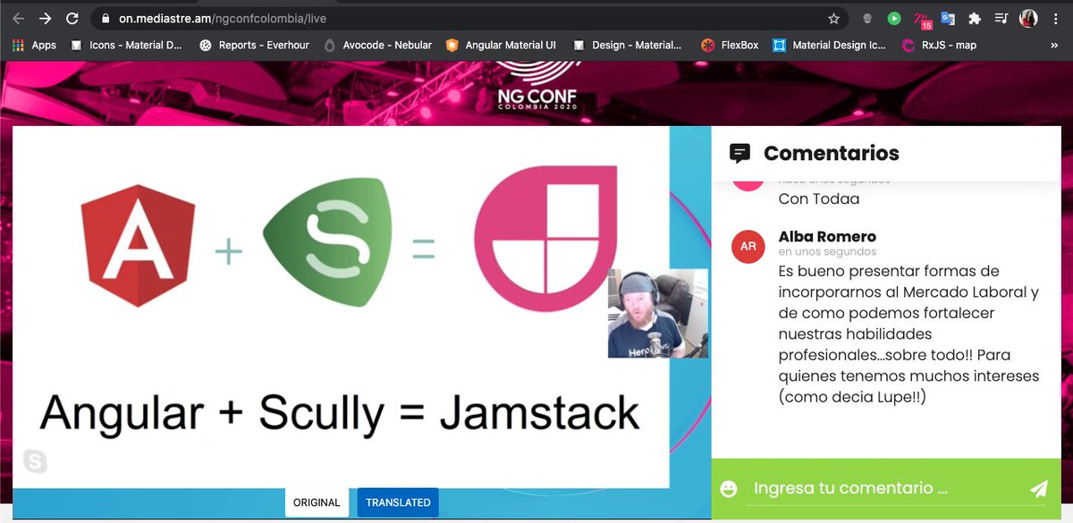Open the Design - Material... bookmark
The width and height of the screenshot is (1073, 523).
(x=627, y=45)
